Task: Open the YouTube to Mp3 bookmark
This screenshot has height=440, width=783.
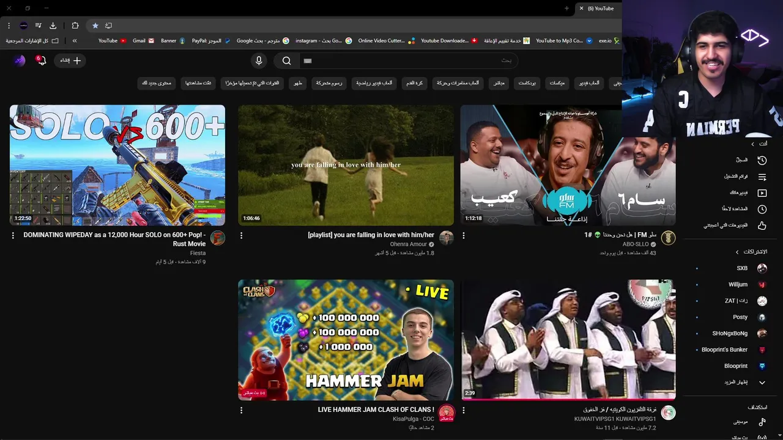Action: pyautogui.click(x=564, y=40)
